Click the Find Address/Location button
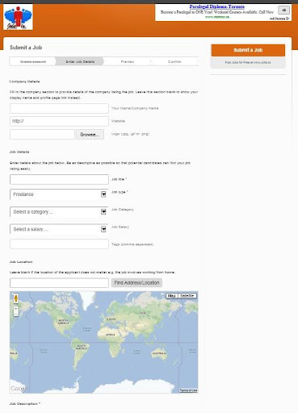 136,283
